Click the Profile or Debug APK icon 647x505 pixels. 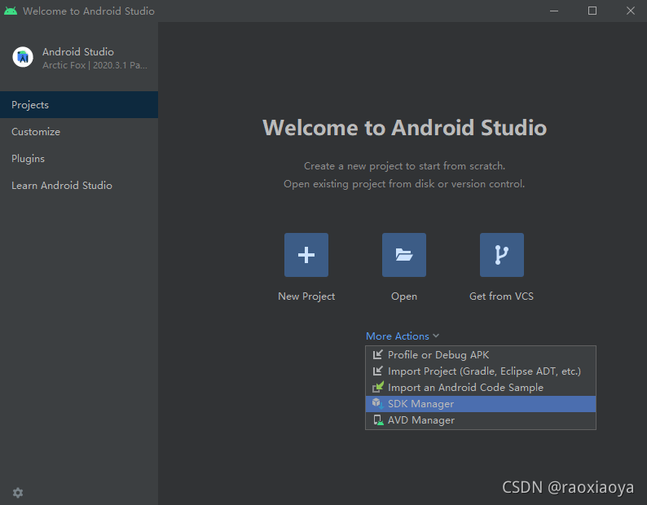coord(377,354)
